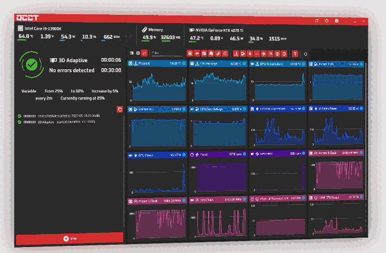Toggle the IA Cores Power graph dot
The width and height of the screenshot is (386, 253).
361,108
